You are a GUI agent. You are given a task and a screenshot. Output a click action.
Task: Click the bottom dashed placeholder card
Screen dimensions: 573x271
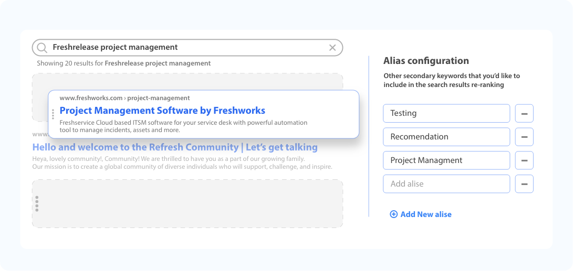click(x=189, y=203)
